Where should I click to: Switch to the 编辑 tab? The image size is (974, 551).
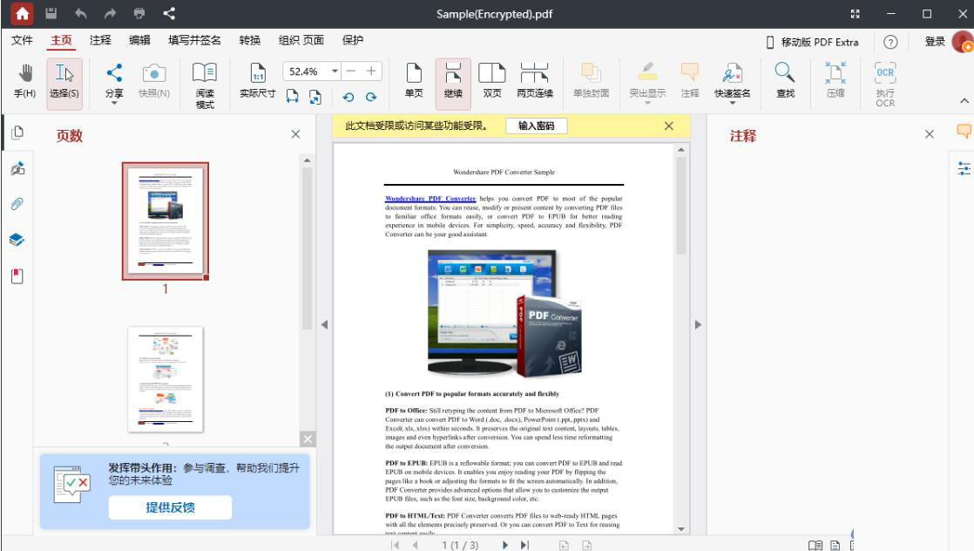(139, 40)
